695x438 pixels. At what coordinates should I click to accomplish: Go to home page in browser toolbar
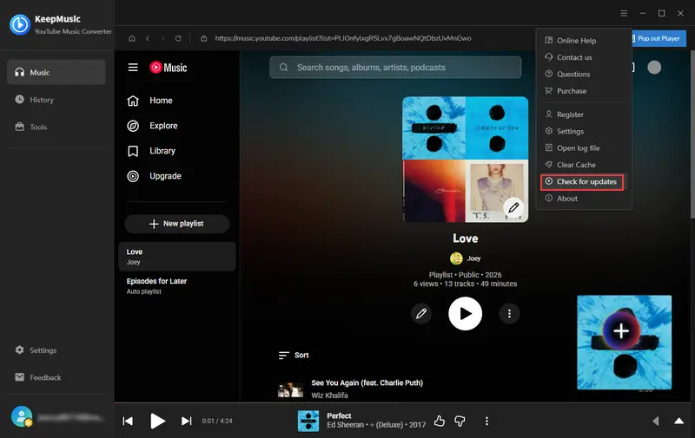pyautogui.click(x=132, y=38)
